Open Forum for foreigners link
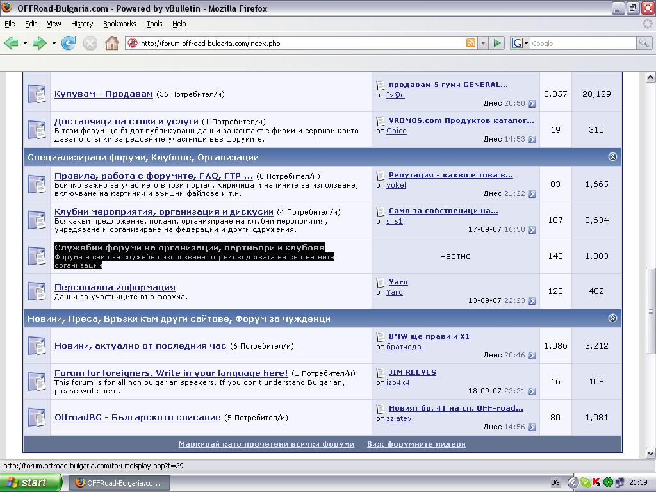This screenshot has height=492, width=656. pos(170,373)
